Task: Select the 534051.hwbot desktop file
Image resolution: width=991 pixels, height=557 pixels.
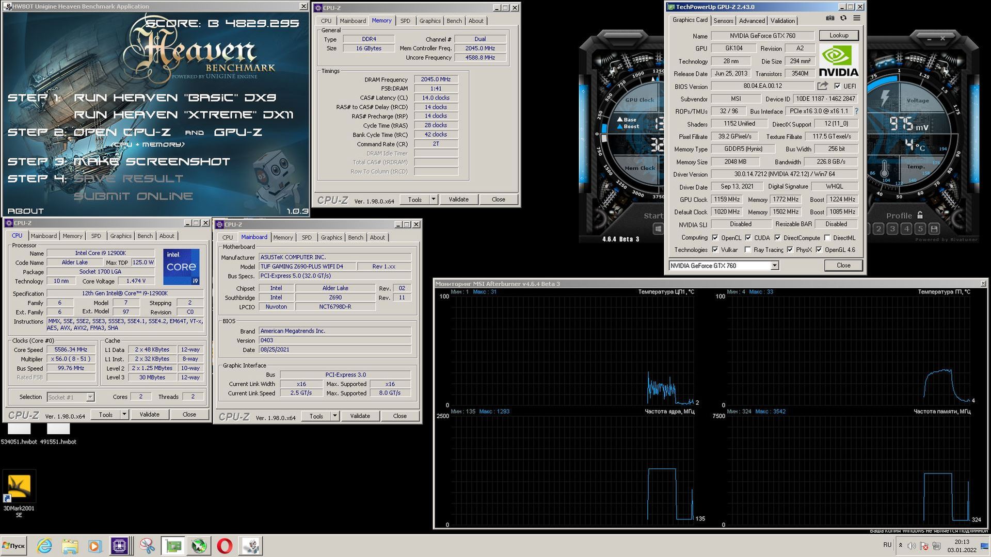Action: pyautogui.click(x=19, y=434)
